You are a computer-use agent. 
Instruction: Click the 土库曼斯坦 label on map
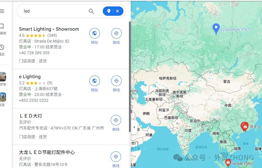[154, 99]
